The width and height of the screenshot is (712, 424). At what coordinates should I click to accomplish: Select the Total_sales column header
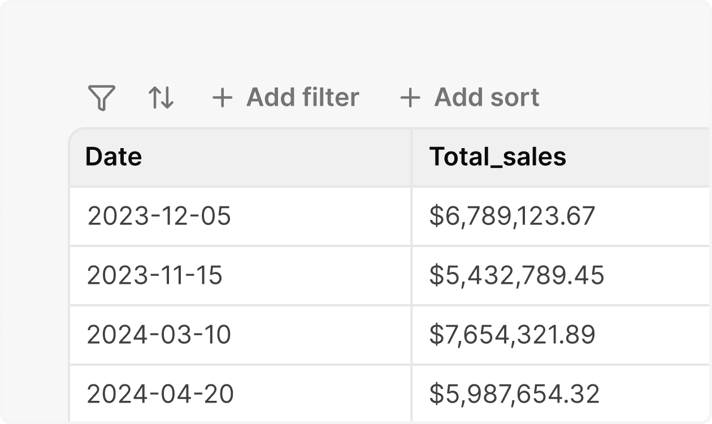point(497,157)
